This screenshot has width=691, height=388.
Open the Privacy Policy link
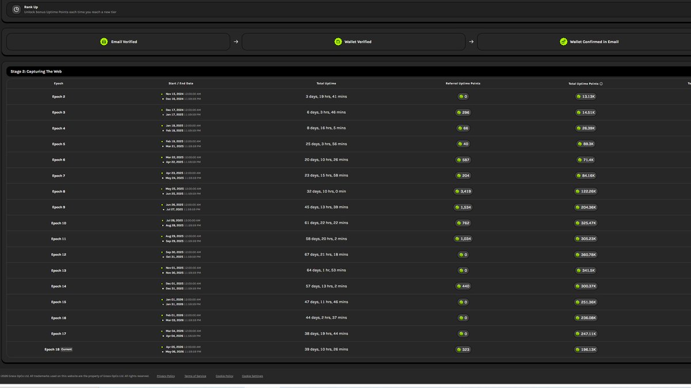[x=166, y=376]
